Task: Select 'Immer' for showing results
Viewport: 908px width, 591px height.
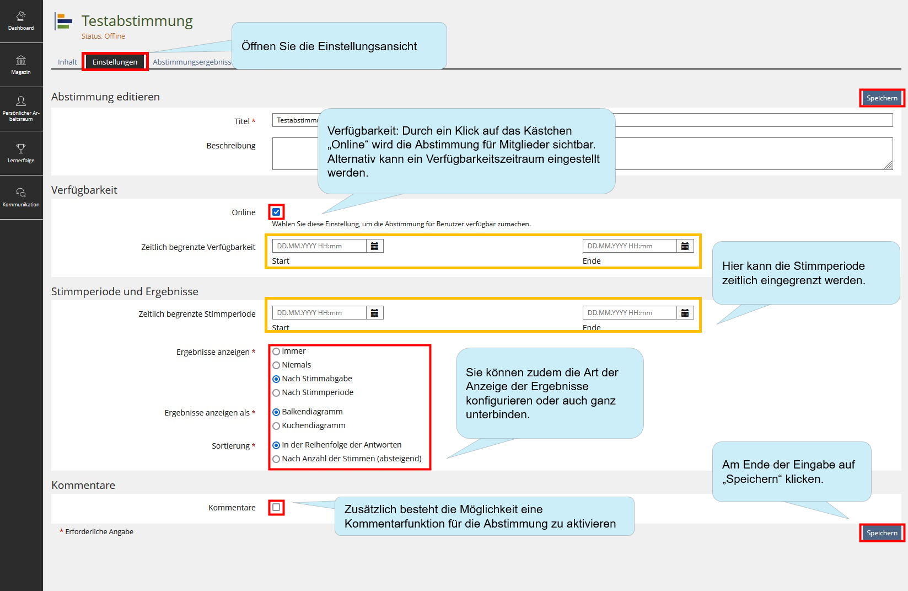Action: (x=276, y=352)
